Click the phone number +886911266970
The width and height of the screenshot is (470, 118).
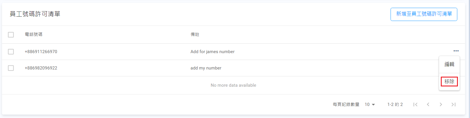(41, 52)
